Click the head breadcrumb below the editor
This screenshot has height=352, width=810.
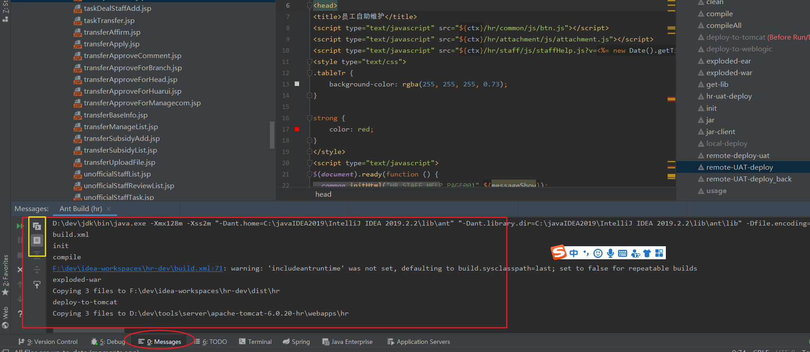coord(323,194)
